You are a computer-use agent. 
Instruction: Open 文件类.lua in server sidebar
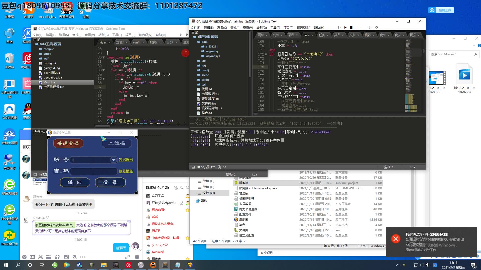click(209, 103)
